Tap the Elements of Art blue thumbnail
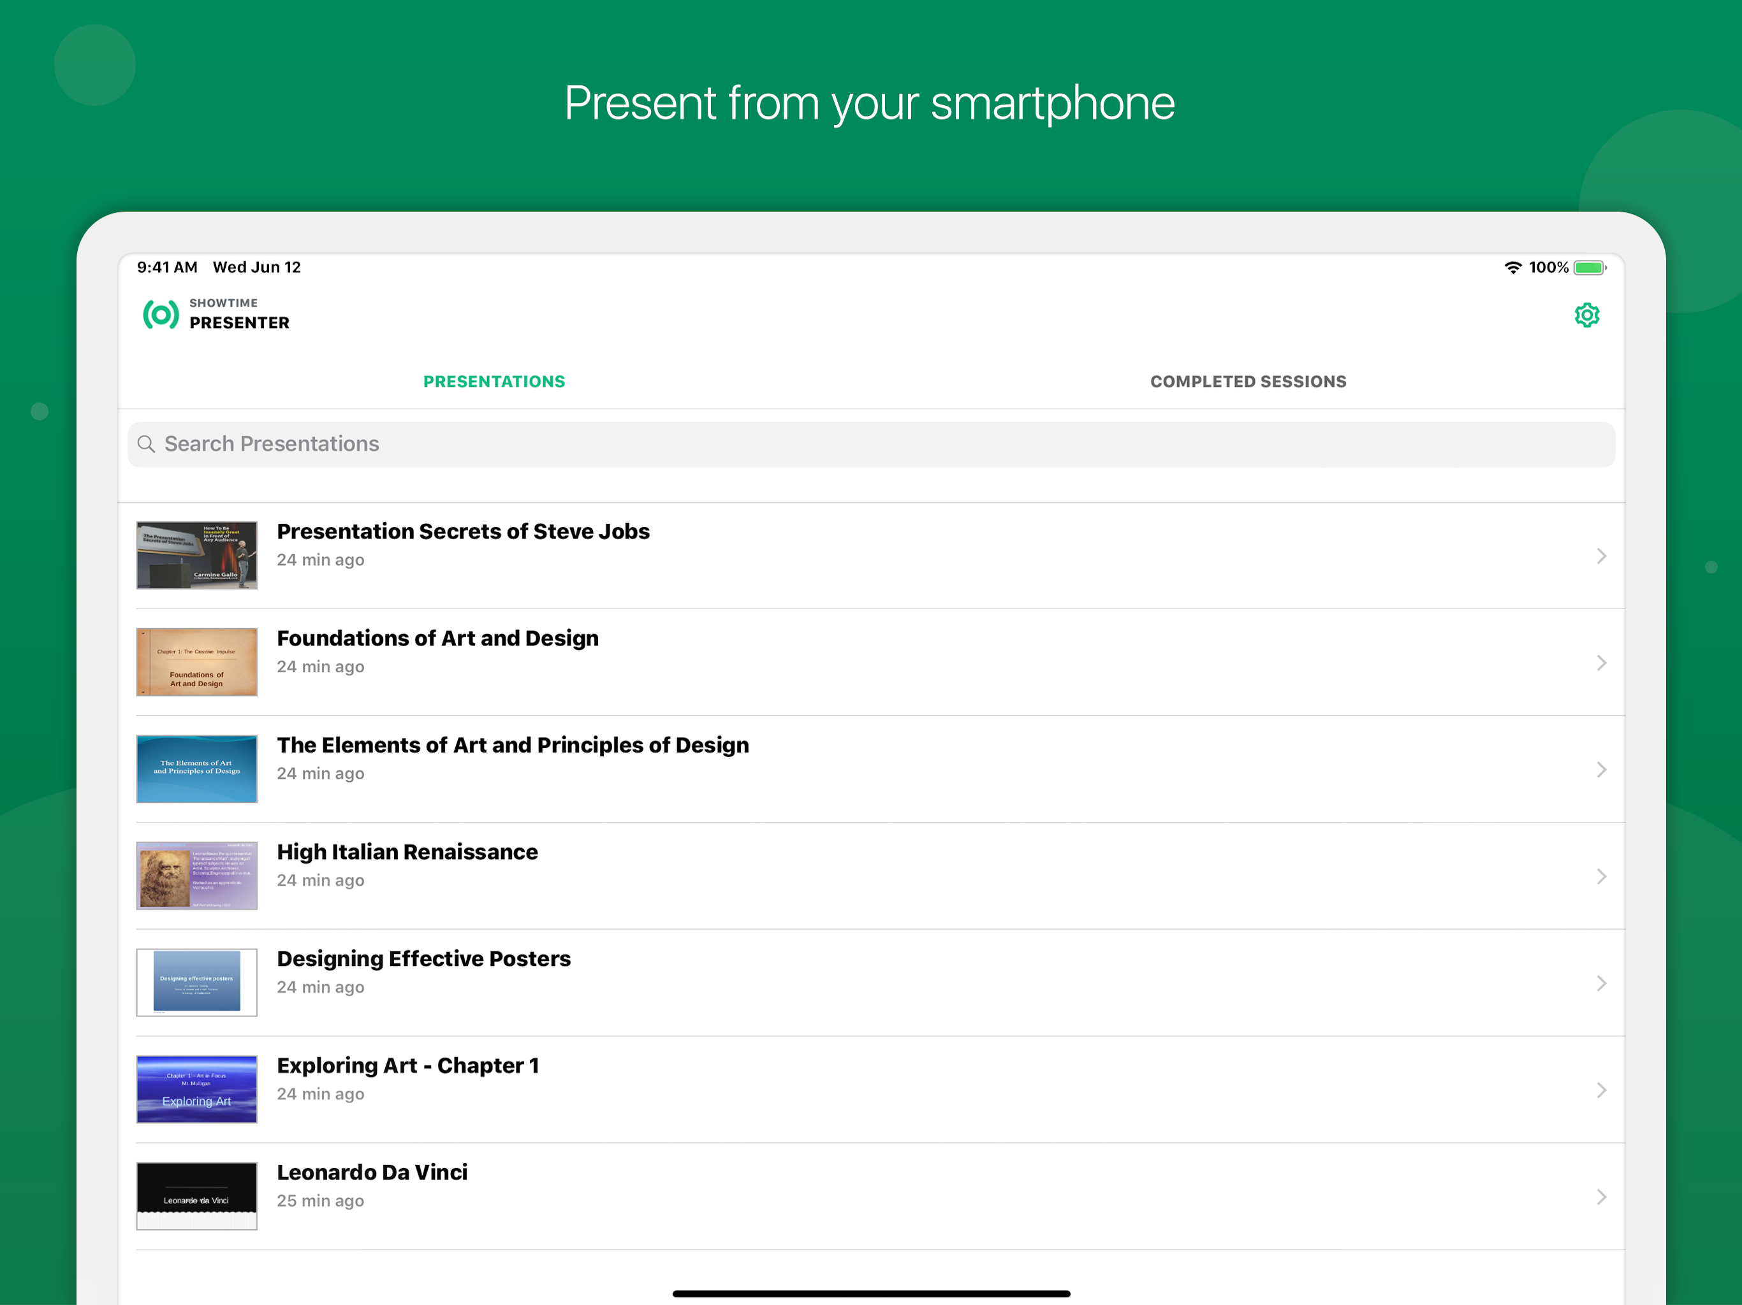 pyautogui.click(x=197, y=769)
